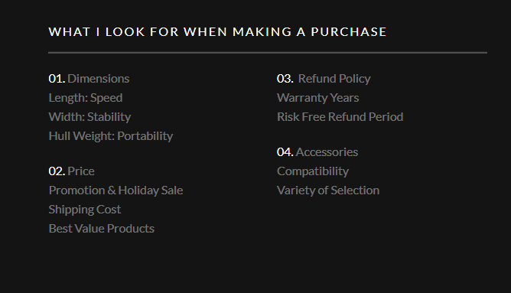This screenshot has width=511, height=293.
Task: Select the Warranty Years item
Action: click(318, 98)
